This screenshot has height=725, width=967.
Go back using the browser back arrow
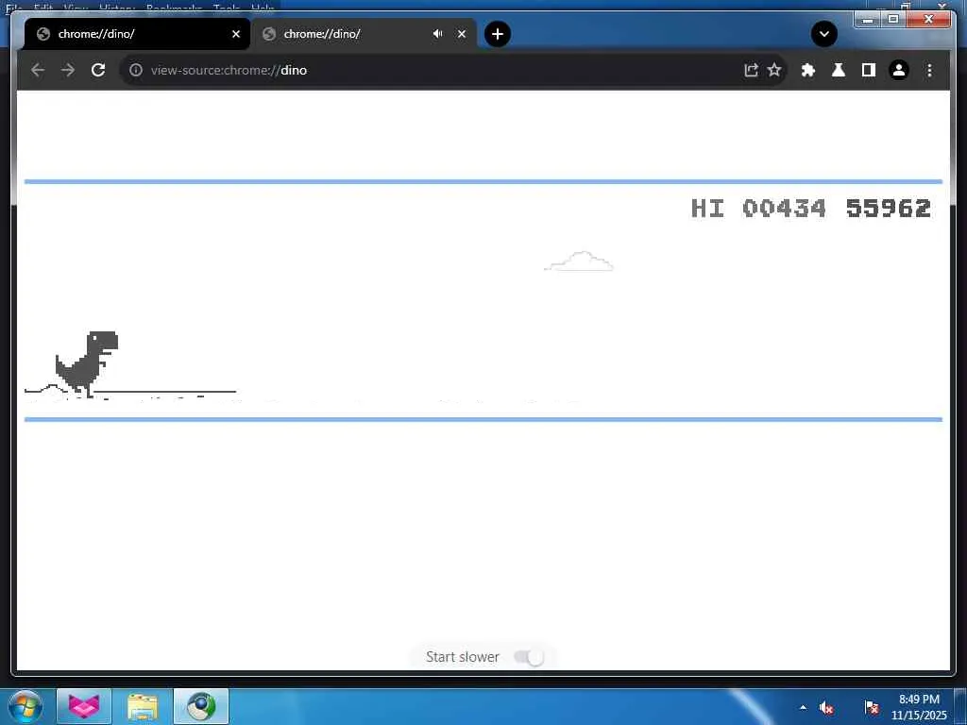[38, 70]
